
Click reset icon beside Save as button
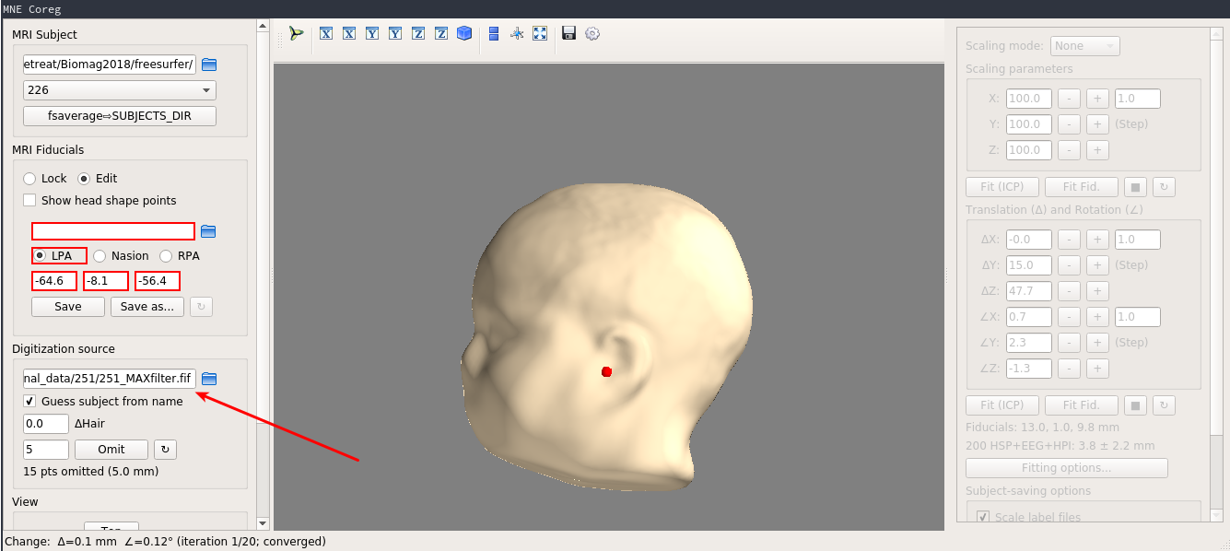pos(202,307)
